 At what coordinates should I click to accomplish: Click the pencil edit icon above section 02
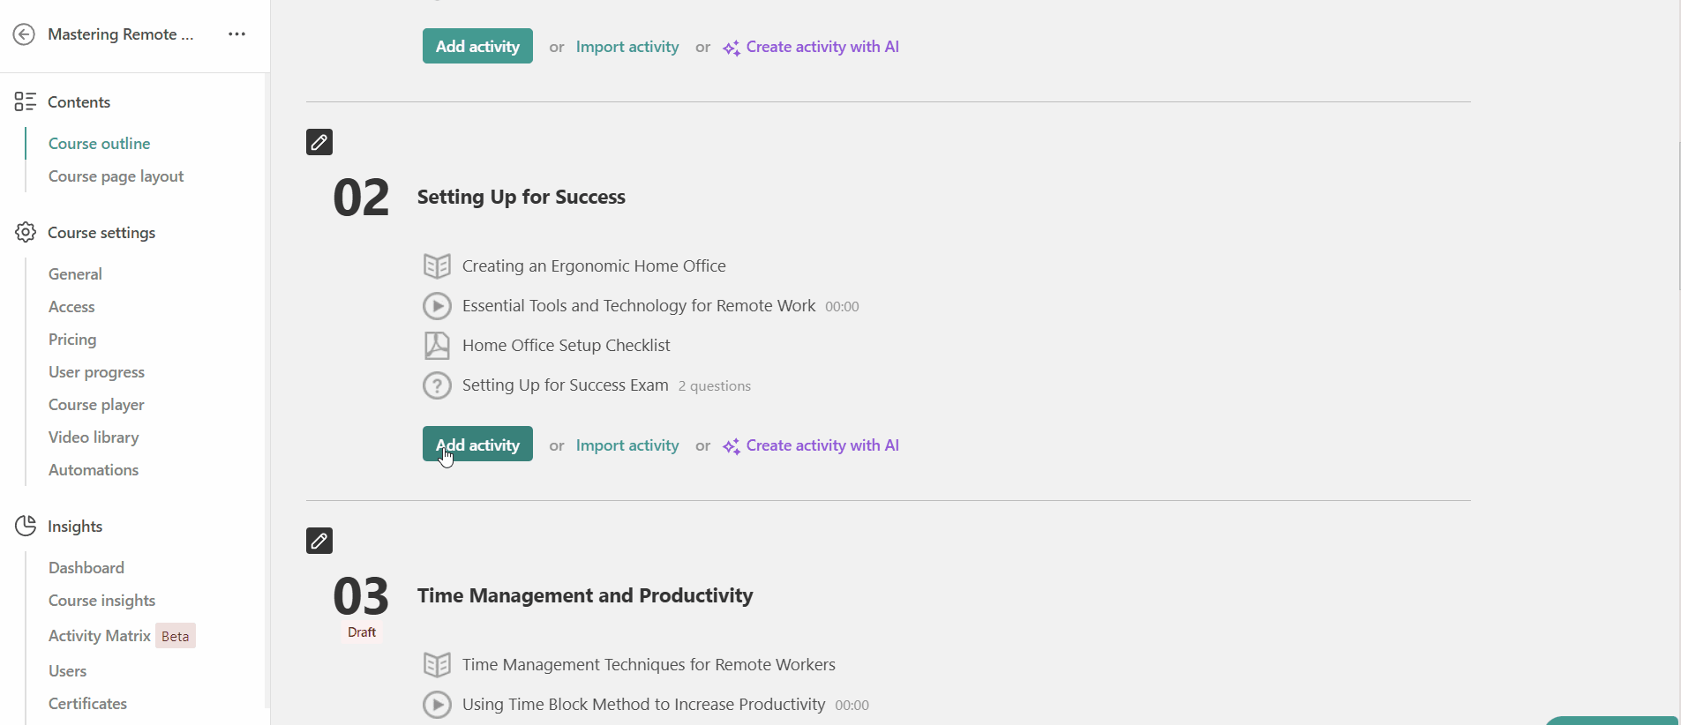[319, 142]
